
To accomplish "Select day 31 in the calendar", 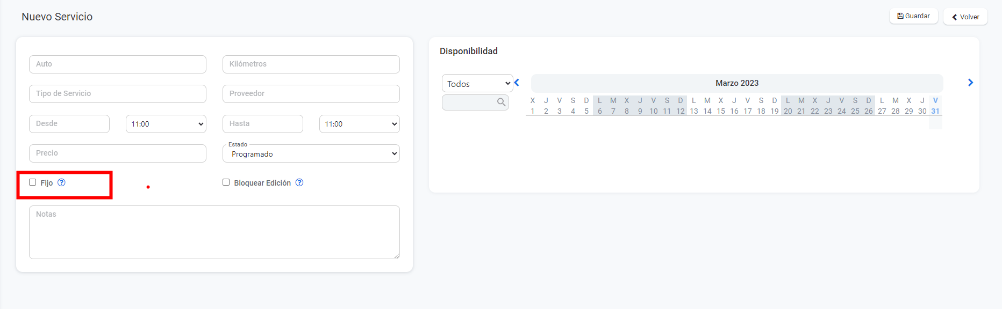I will [x=935, y=111].
